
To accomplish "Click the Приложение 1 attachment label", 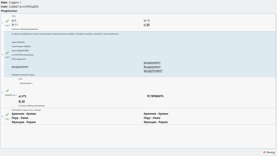I will tap(27, 84).
